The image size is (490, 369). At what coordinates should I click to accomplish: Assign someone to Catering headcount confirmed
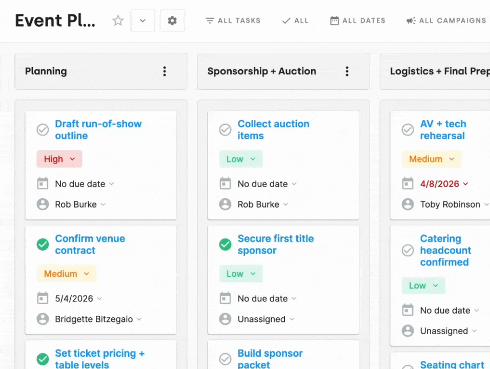coord(448,331)
